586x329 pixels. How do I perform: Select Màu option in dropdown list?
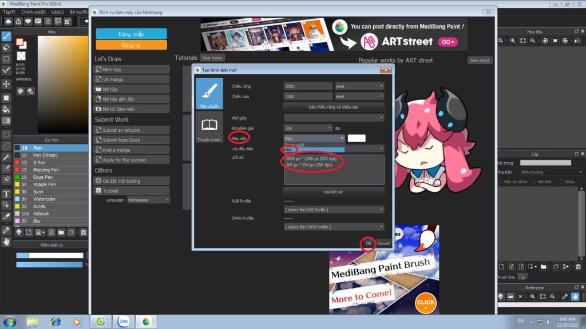[x=314, y=150]
